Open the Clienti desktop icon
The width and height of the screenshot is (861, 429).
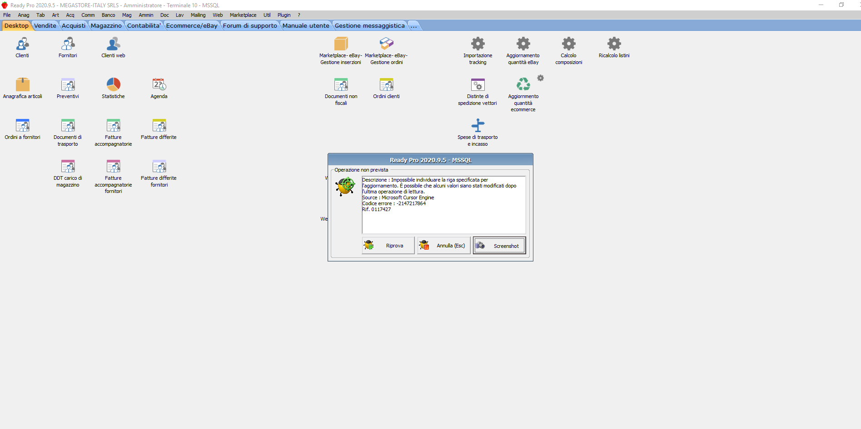click(22, 44)
